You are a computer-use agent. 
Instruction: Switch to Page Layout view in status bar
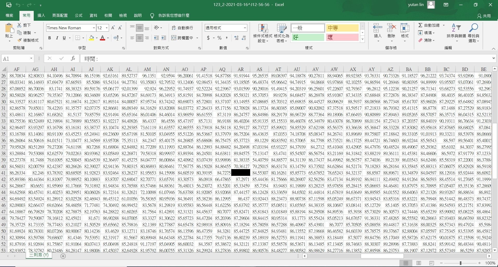(419, 263)
